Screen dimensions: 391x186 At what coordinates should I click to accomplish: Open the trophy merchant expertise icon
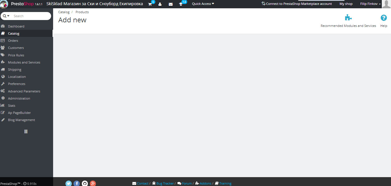181,4
